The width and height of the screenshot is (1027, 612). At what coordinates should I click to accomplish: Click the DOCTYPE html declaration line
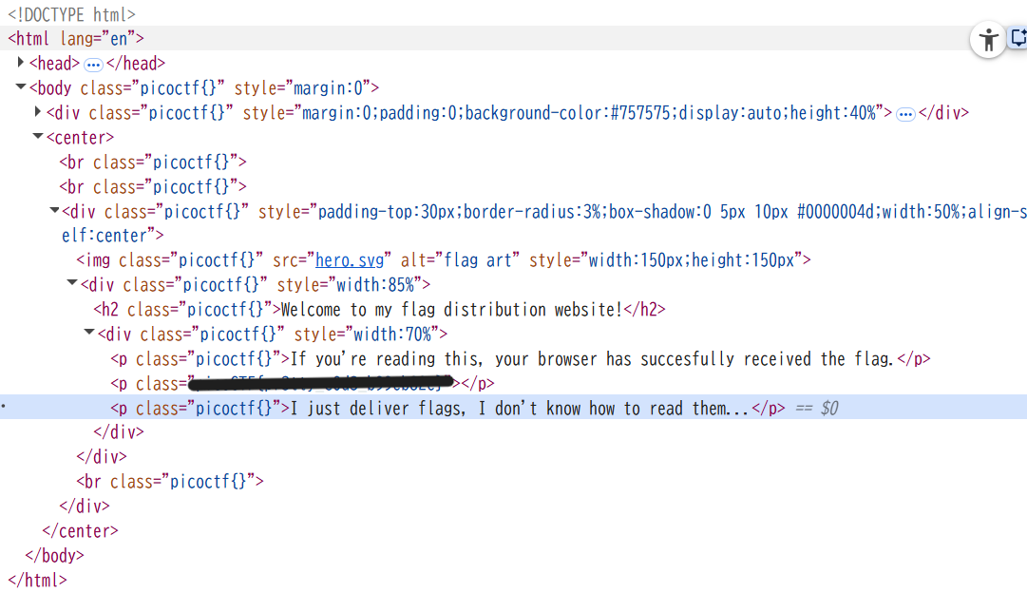click(71, 14)
